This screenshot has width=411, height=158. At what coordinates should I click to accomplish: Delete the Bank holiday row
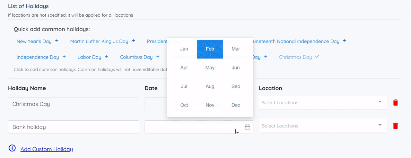pyautogui.click(x=396, y=126)
